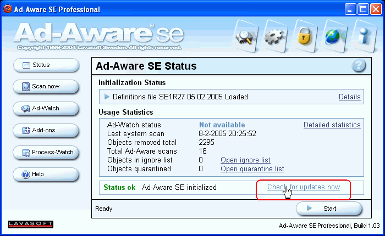Image resolution: width=385 pixels, height=236 pixels.
Task: Open settings via the gear icon
Action: (274, 37)
